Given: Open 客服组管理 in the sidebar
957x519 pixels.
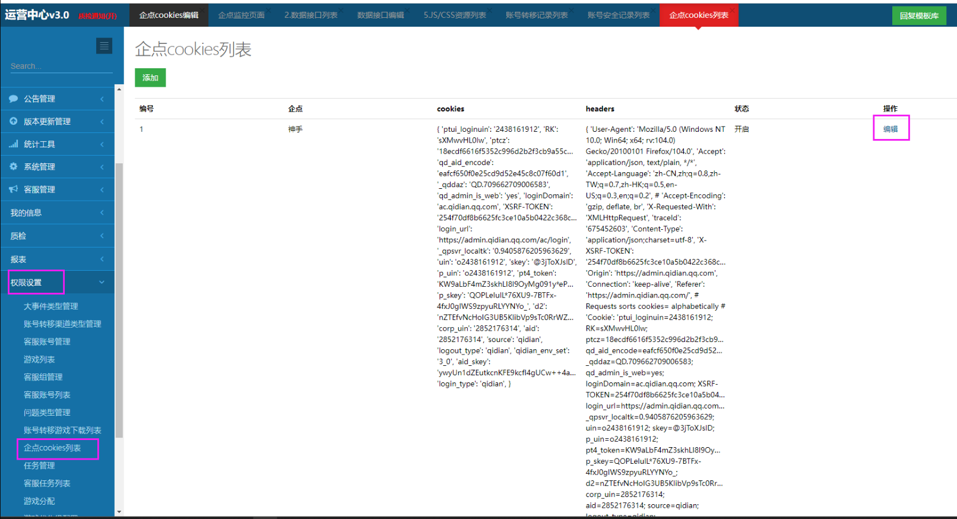Looking at the screenshot, I should tap(43, 377).
